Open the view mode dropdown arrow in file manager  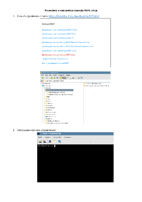[x=76, y=78]
